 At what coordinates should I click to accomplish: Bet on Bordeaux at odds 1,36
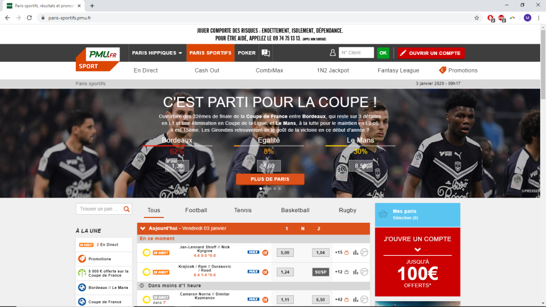177,166
